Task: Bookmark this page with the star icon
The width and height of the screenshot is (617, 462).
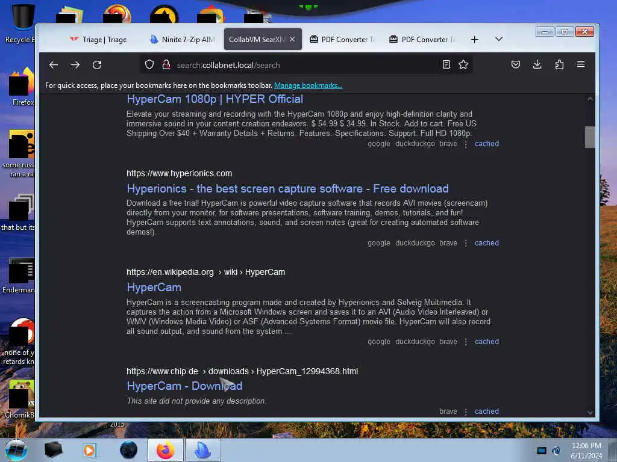Action: pos(463,64)
